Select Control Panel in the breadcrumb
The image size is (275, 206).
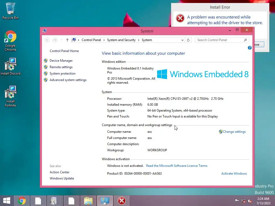91,40
